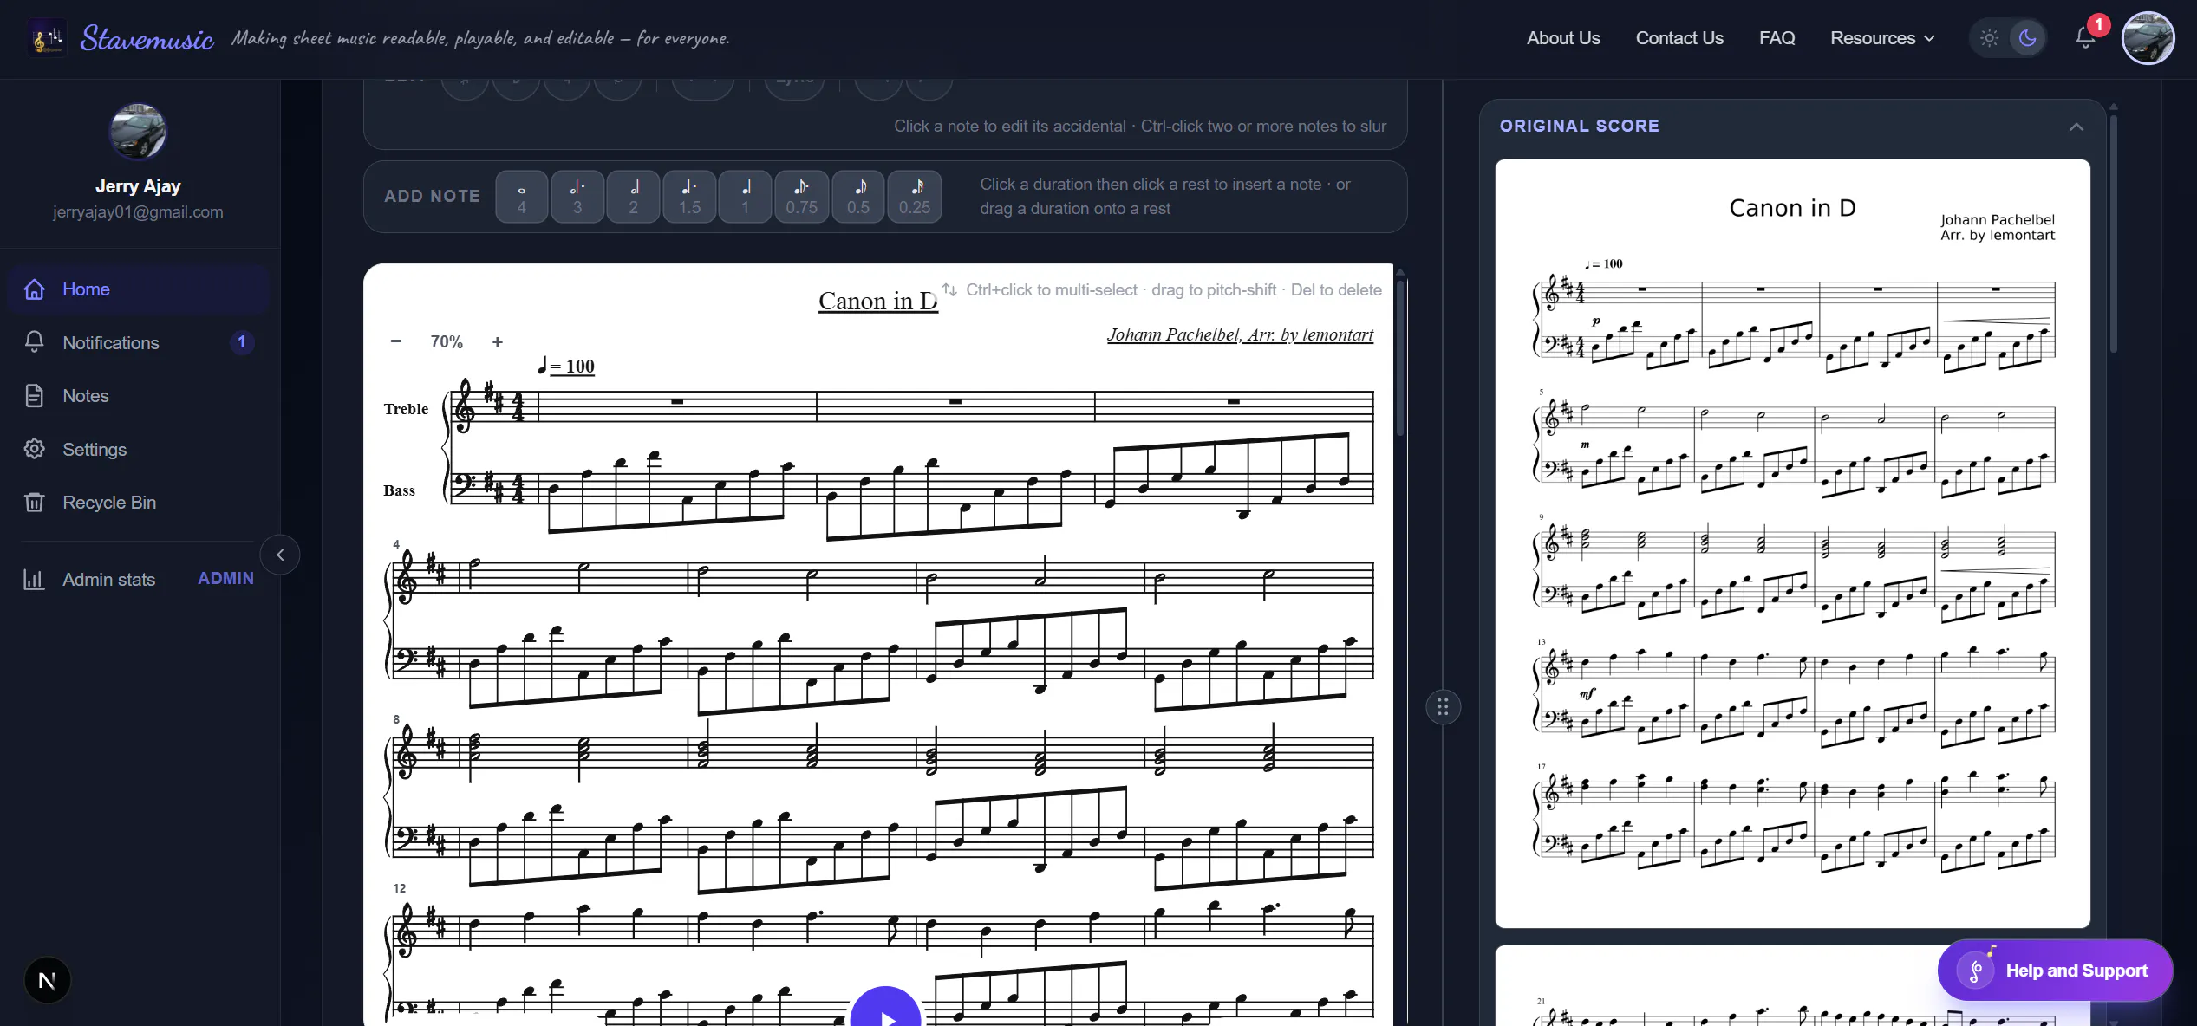This screenshot has height=1026, width=2197.
Task: Click the Jerry Ajay user name
Action: click(138, 186)
